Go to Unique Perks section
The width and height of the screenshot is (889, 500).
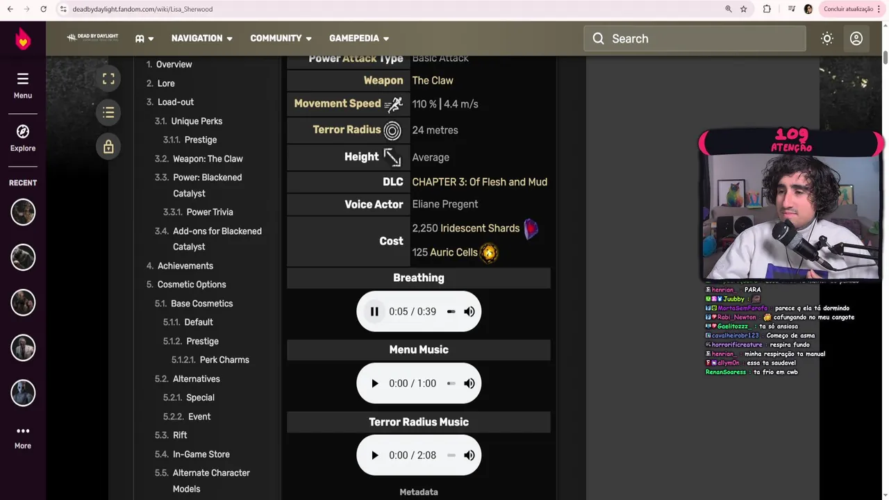pos(197,121)
